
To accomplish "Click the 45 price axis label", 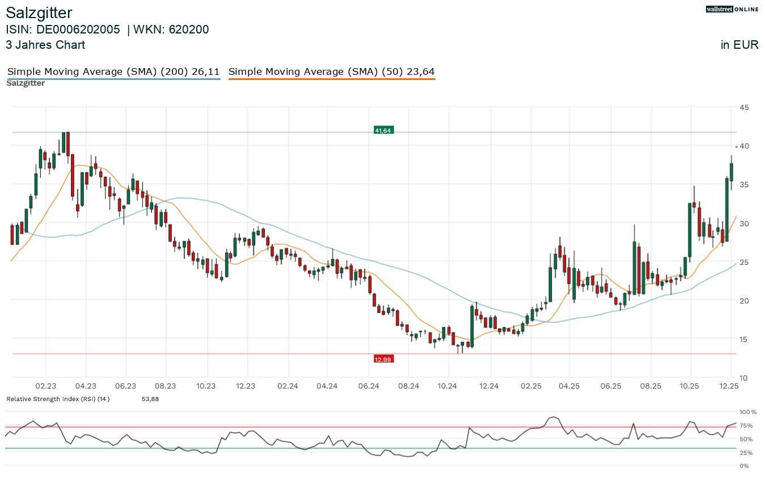I will [745, 107].
